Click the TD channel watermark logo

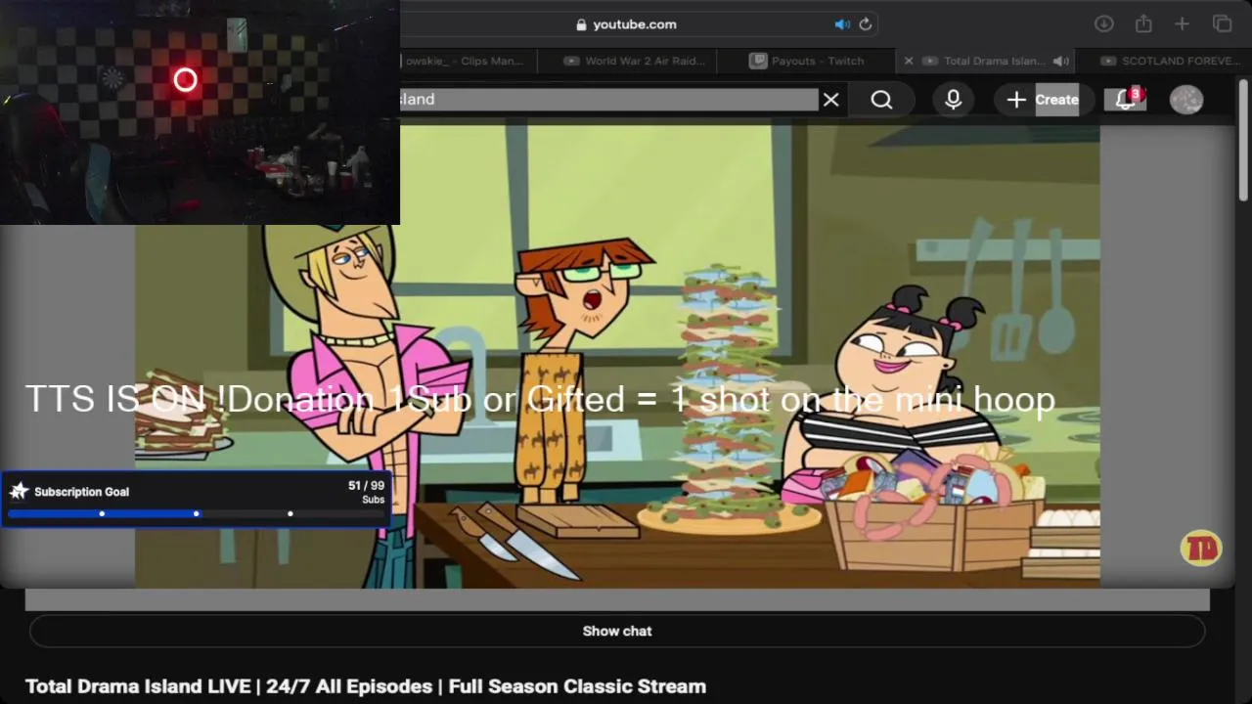1200,549
